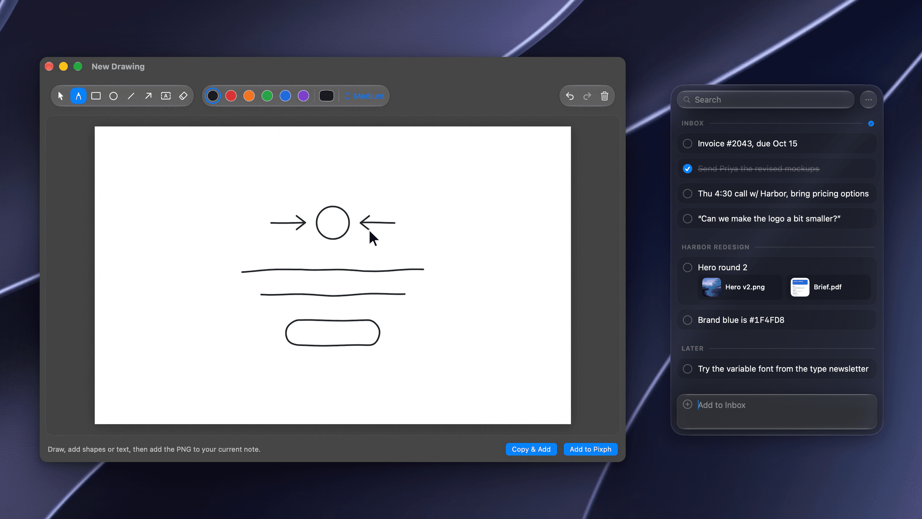Click the blue Inbox header checkmark badge

[871, 124]
